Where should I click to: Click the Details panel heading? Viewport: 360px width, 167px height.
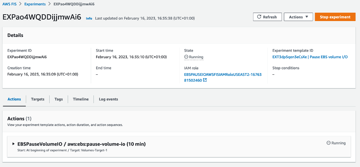tap(15, 35)
